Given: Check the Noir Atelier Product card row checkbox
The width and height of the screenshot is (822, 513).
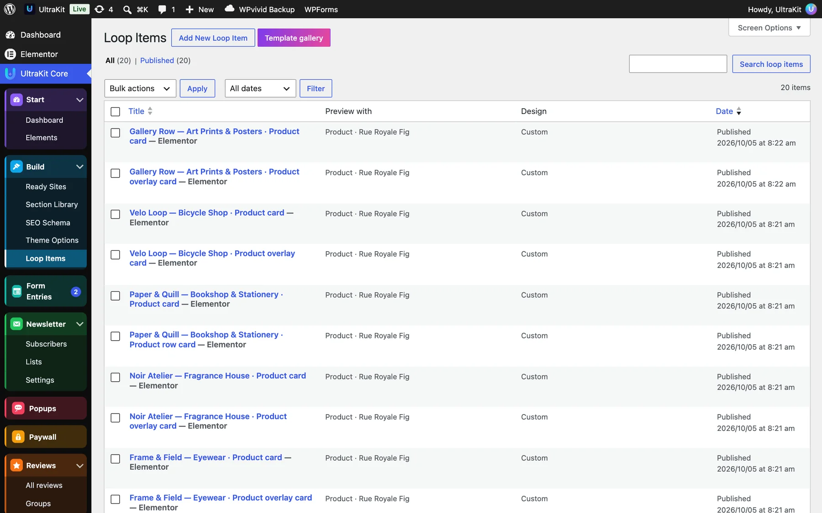Looking at the screenshot, I should coord(116,378).
